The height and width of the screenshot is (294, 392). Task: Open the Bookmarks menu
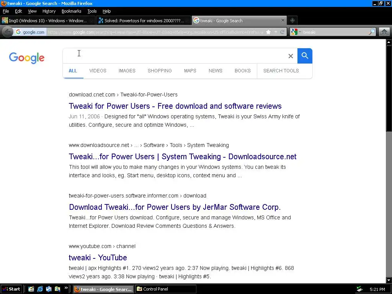pyautogui.click(x=72, y=11)
